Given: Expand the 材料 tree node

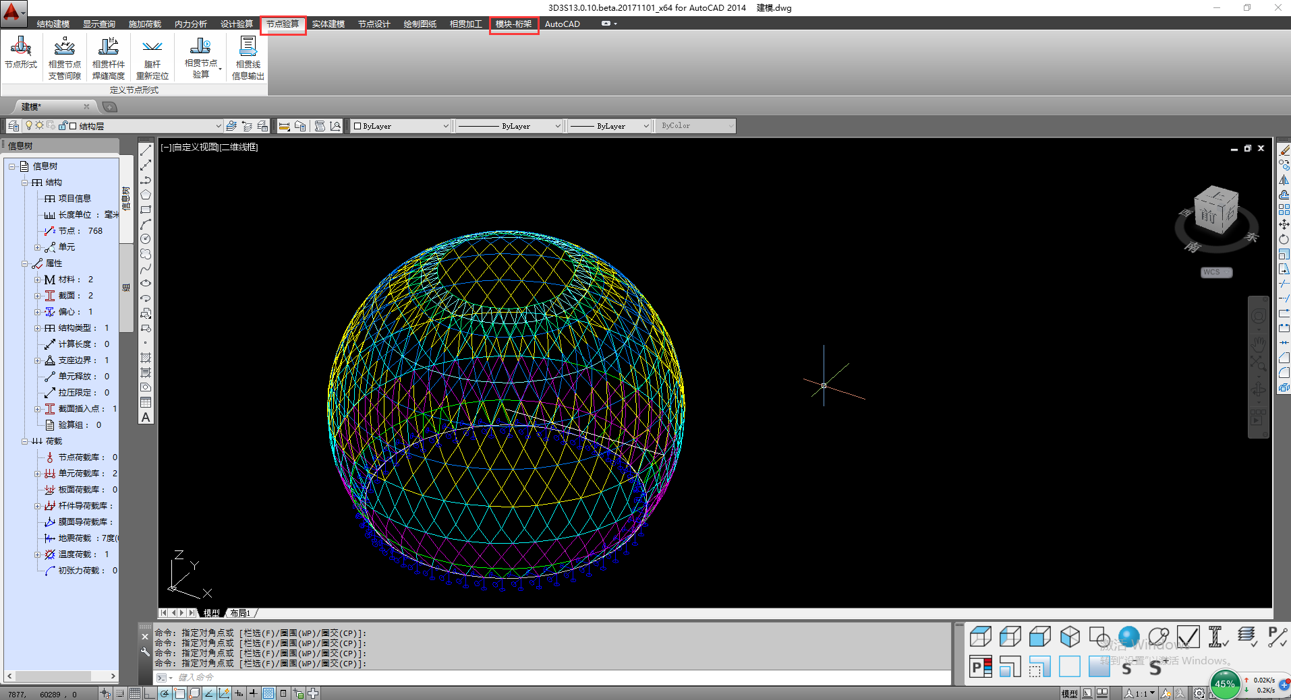Looking at the screenshot, I should point(38,280).
